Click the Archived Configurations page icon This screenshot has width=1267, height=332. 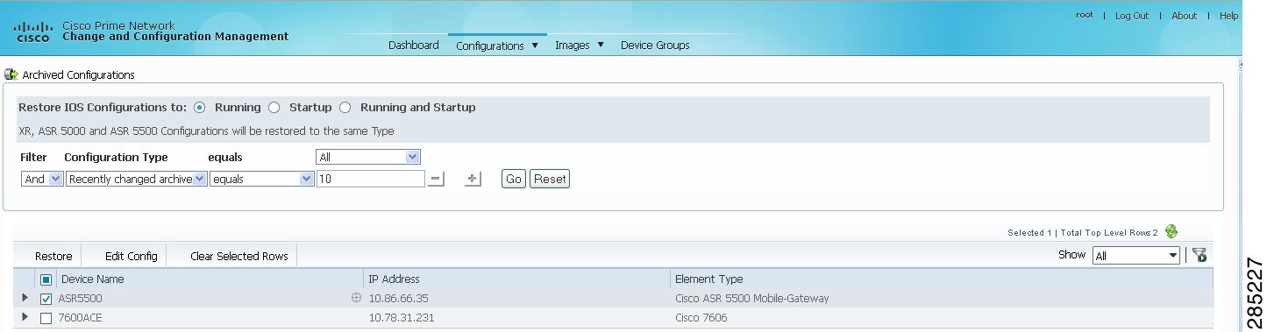11,74
